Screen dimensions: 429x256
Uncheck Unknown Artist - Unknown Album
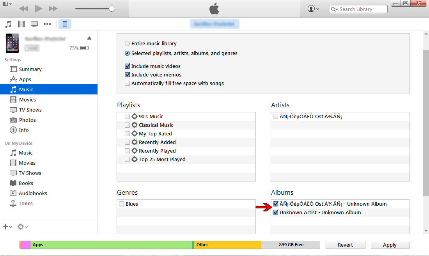point(275,212)
